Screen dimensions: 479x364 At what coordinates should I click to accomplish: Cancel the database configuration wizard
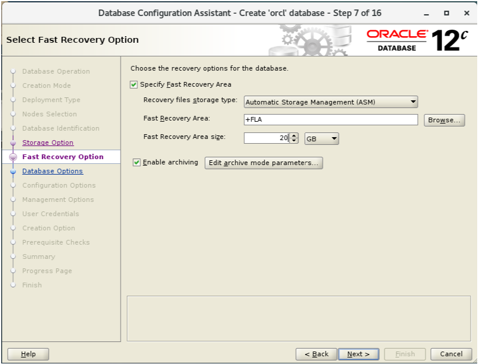click(451, 354)
